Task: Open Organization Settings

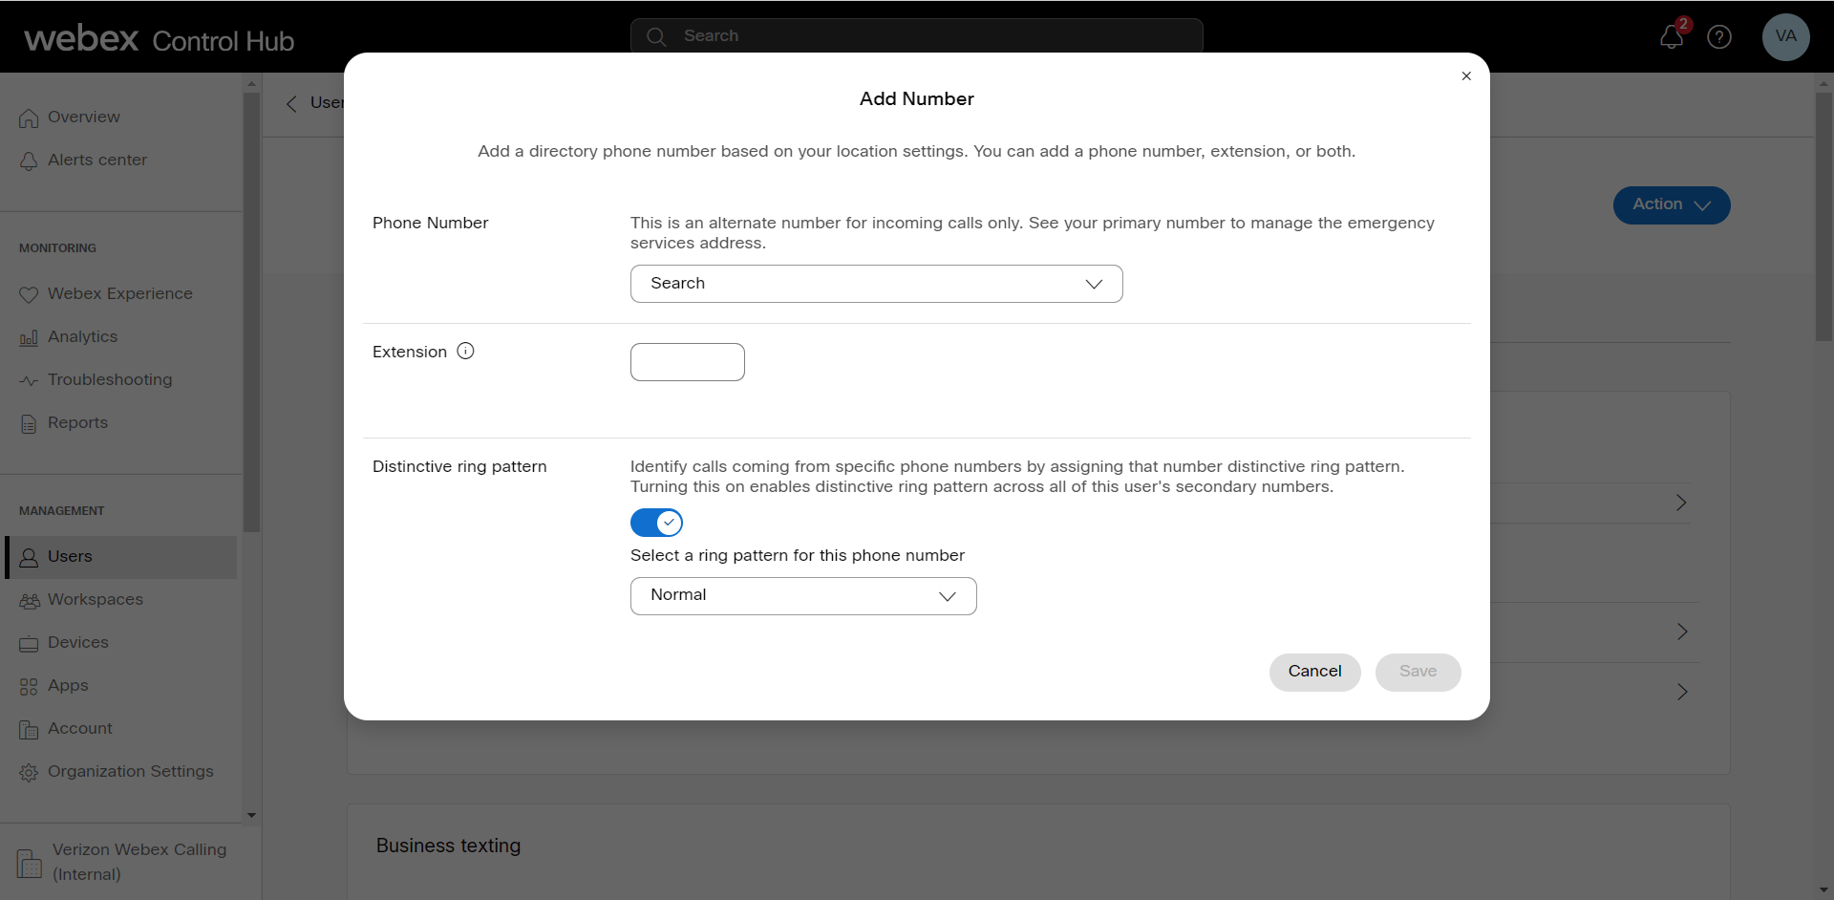Action: [130, 771]
